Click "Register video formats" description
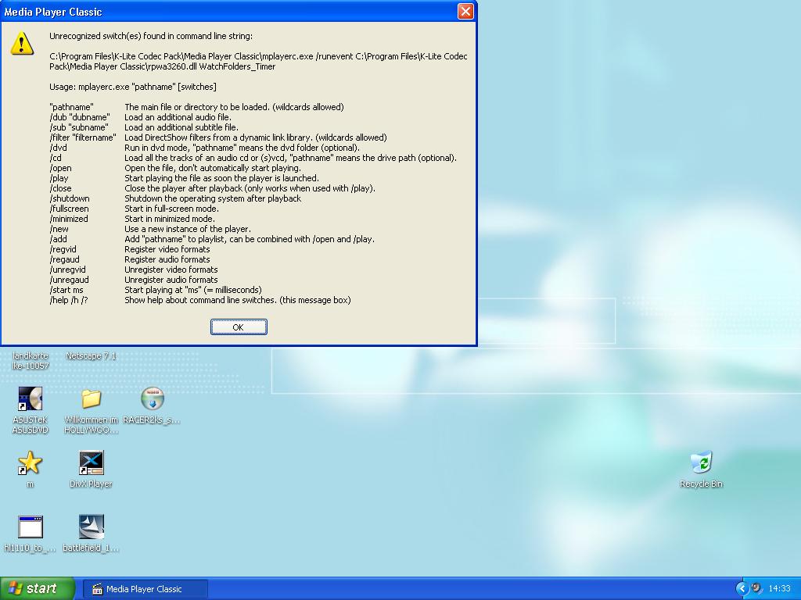Image resolution: width=801 pixels, height=600 pixels. coord(167,249)
